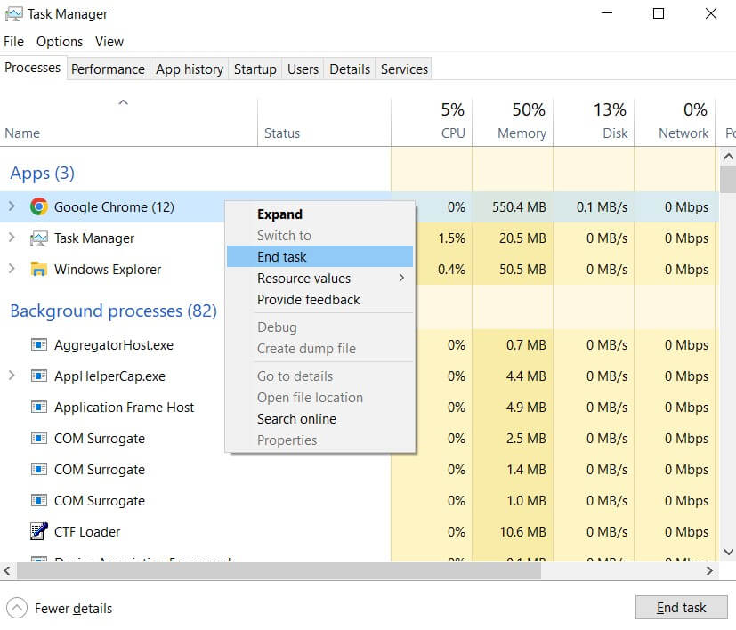Click the sort arrow above Name column
This screenshot has height=630, width=736.
(124, 102)
